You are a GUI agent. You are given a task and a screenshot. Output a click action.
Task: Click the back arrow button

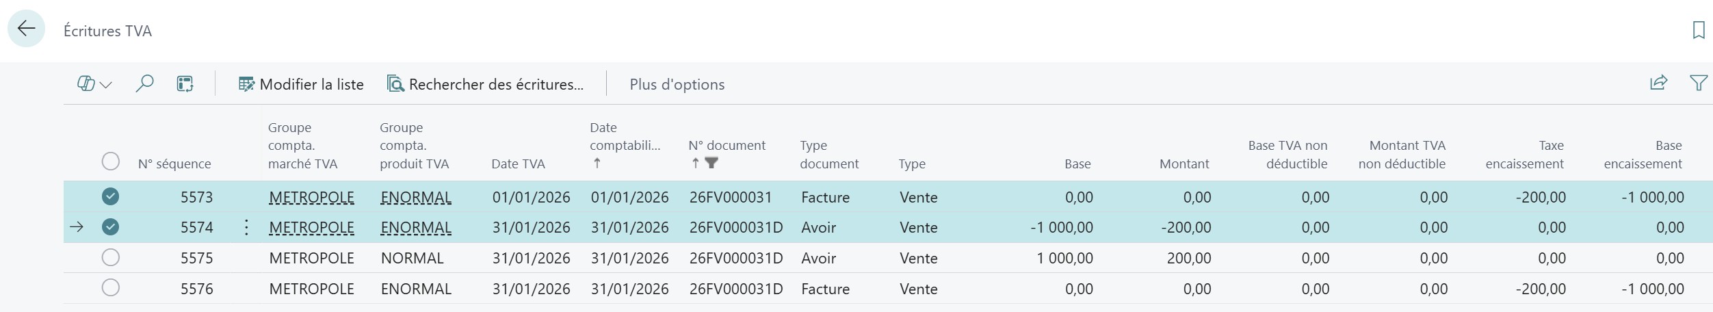[x=26, y=29]
